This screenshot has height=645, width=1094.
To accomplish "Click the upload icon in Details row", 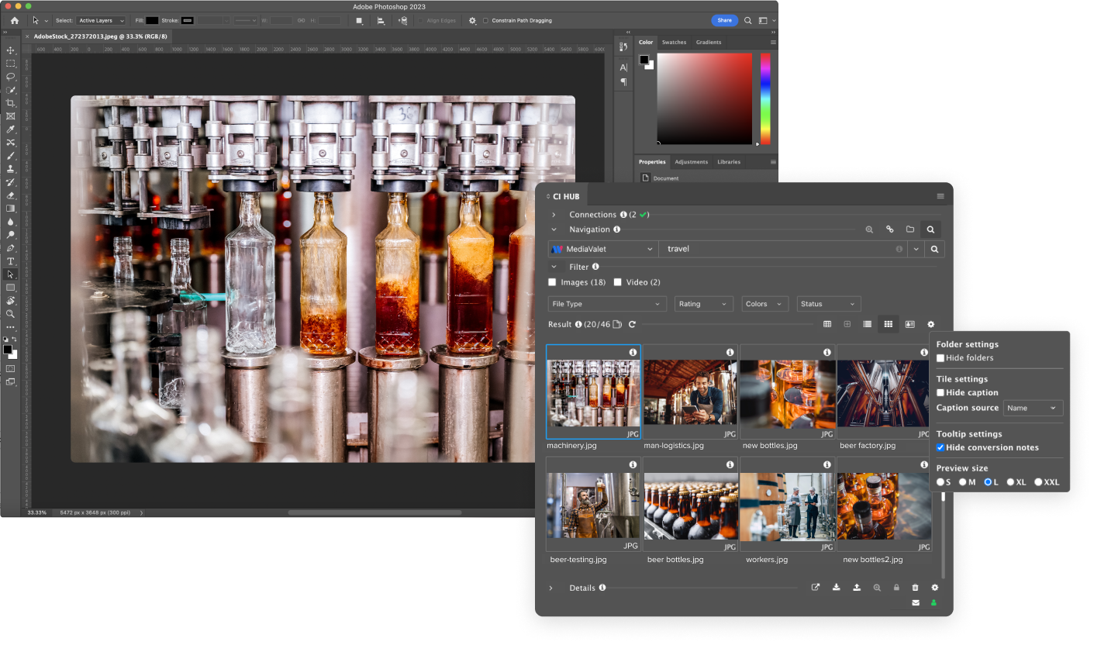I will [857, 588].
